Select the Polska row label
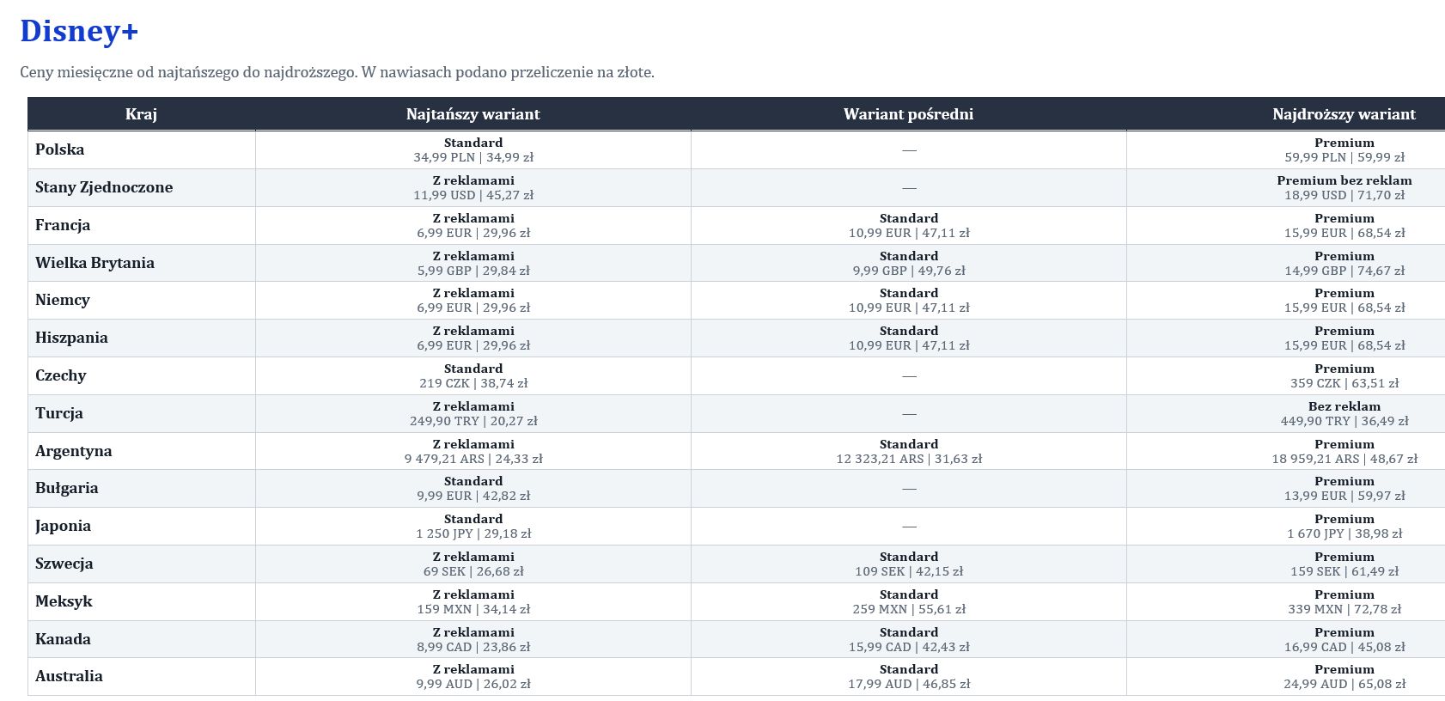Viewport: 1445px width, 701px height. coord(142,149)
